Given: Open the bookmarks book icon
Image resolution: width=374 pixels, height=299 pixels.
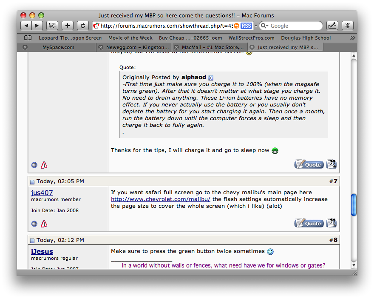Looking at the screenshot, I should [28, 38].
